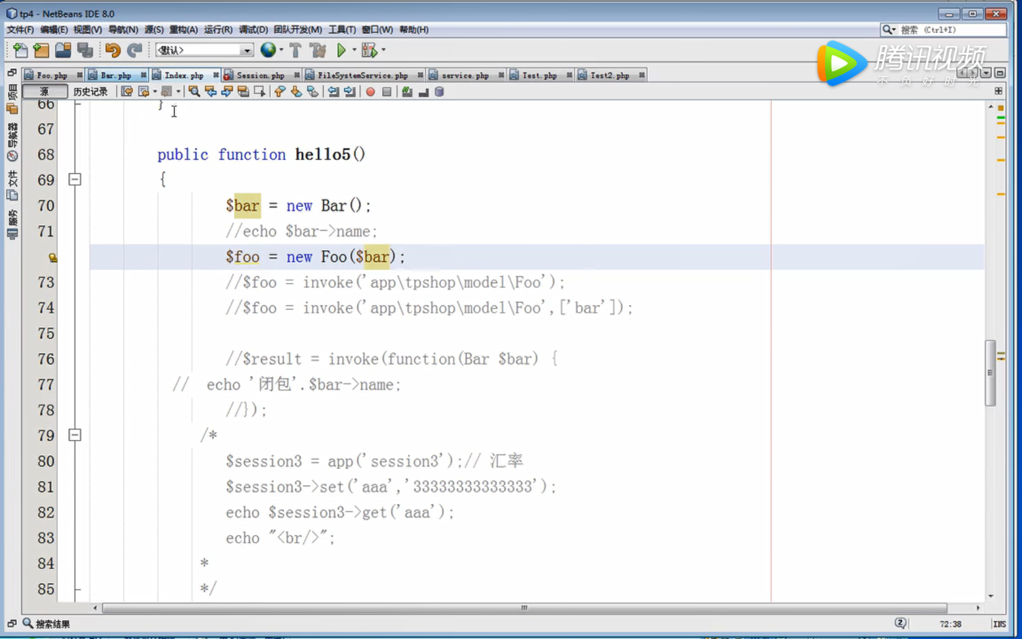Jump to the last edit location
The height and width of the screenshot is (639, 1022).
[127, 92]
